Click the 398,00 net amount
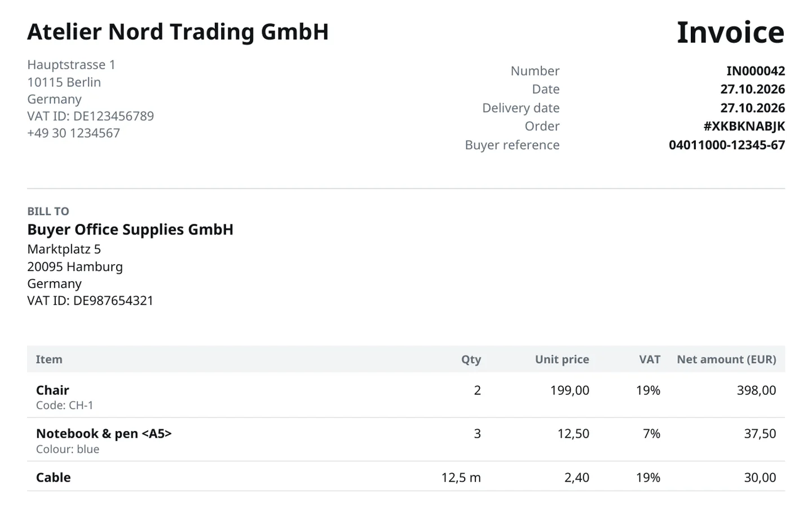 click(756, 390)
